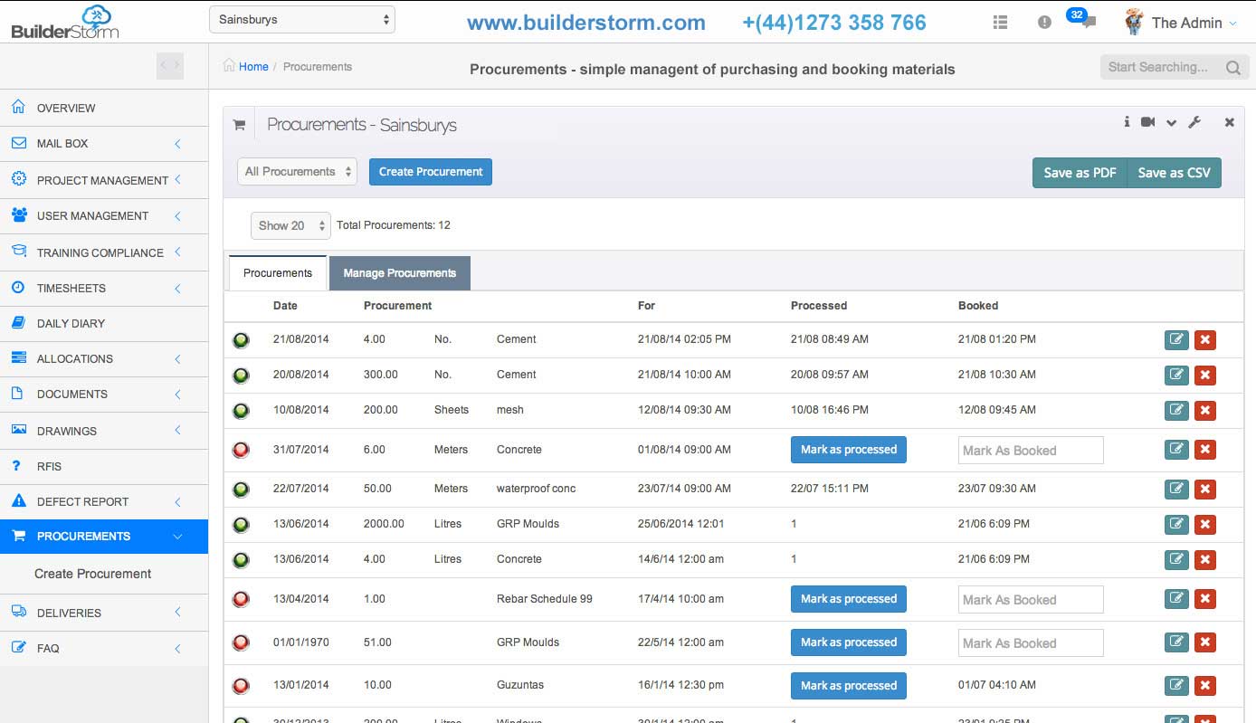This screenshot has height=723, width=1256.
Task: Open the Sainsburys project dropdown
Action: coord(302,19)
